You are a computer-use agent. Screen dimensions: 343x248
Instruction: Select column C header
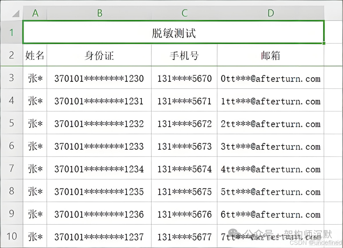[x=184, y=13]
